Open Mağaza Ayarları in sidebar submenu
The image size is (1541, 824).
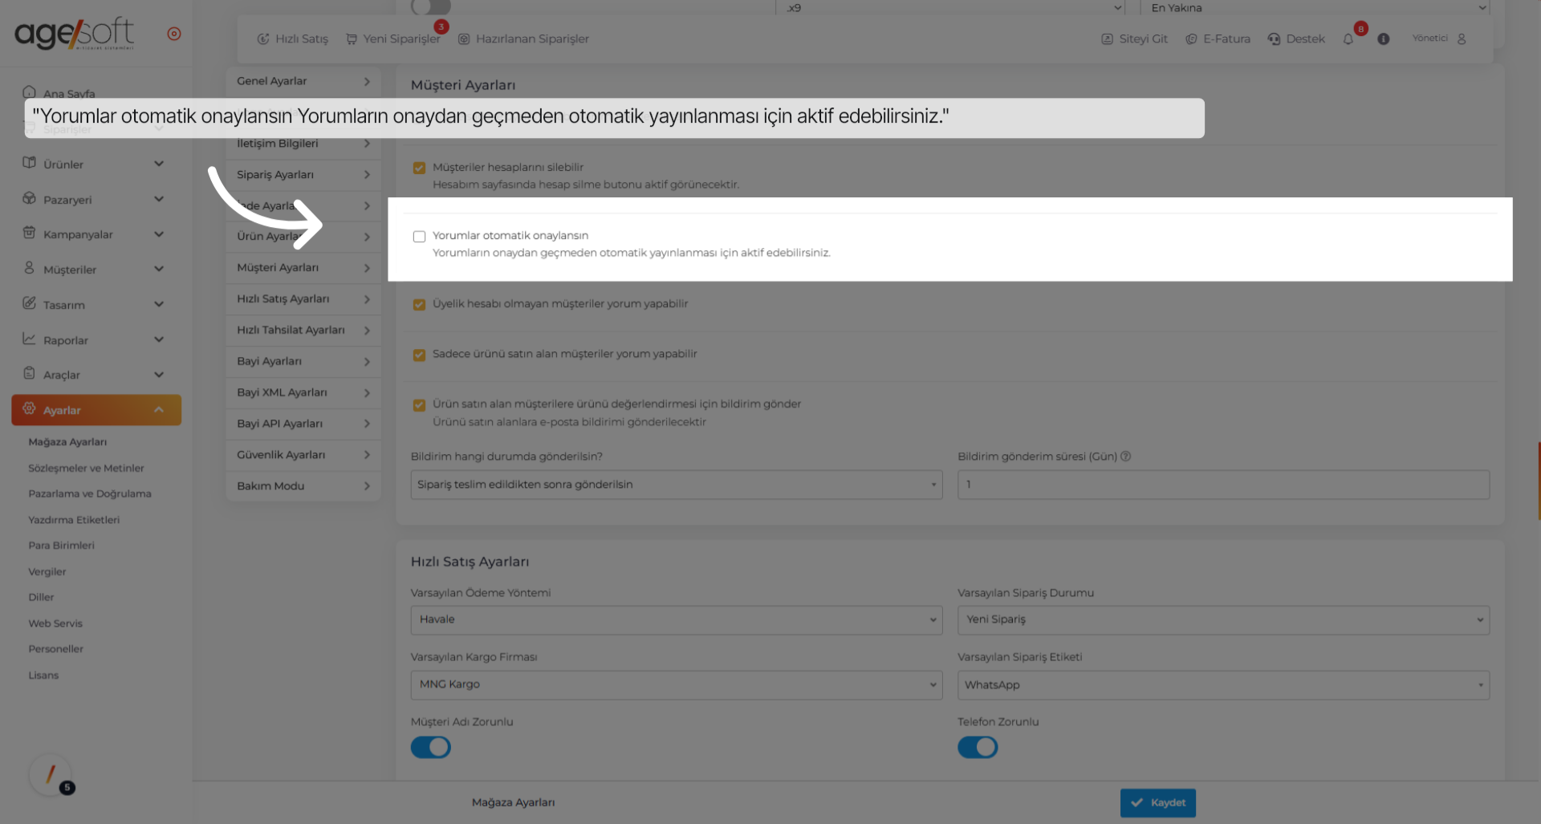67,442
